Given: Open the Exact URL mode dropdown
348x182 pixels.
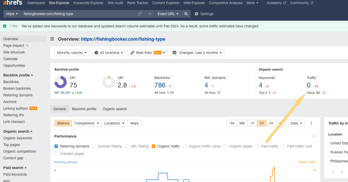Looking at the screenshot, I should tap(168, 14).
